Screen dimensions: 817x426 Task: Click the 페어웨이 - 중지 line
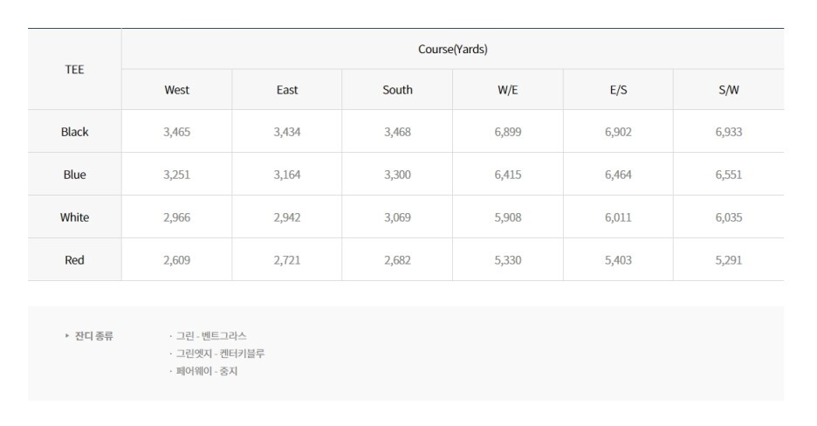pos(206,371)
